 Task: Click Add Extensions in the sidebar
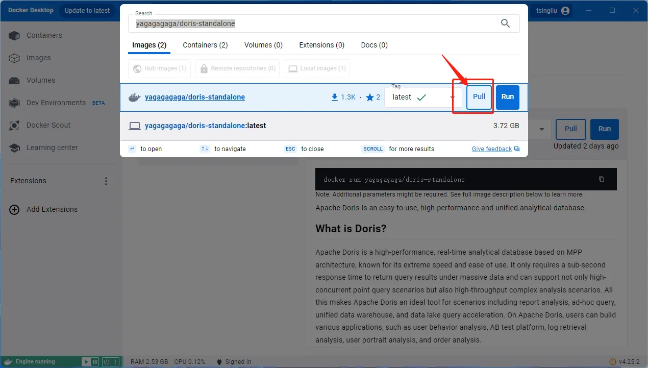click(52, 210)
